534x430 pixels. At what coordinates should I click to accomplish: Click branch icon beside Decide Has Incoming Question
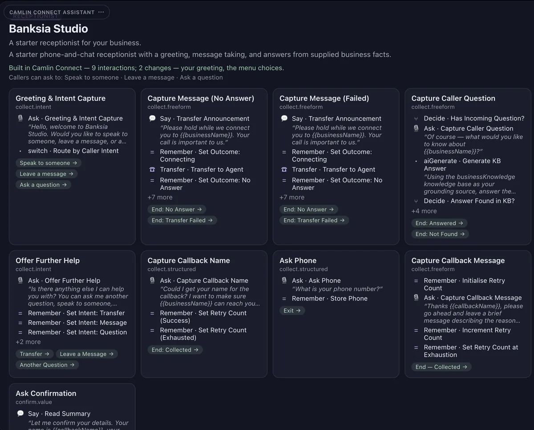tap(416, 119)
